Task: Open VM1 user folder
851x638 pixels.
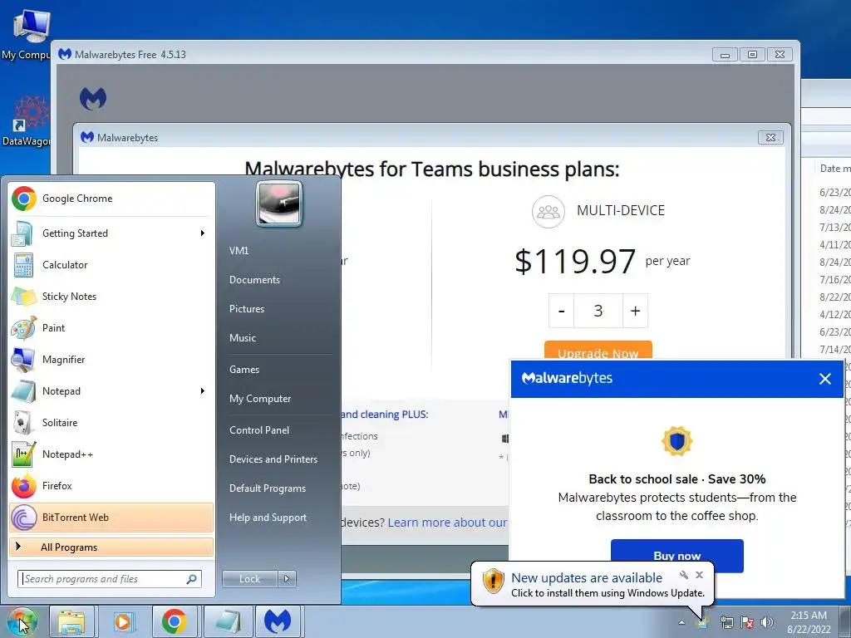Action: coord(239,251)
